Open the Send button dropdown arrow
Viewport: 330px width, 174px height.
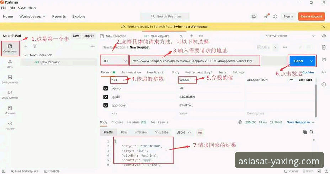[311, 61]
